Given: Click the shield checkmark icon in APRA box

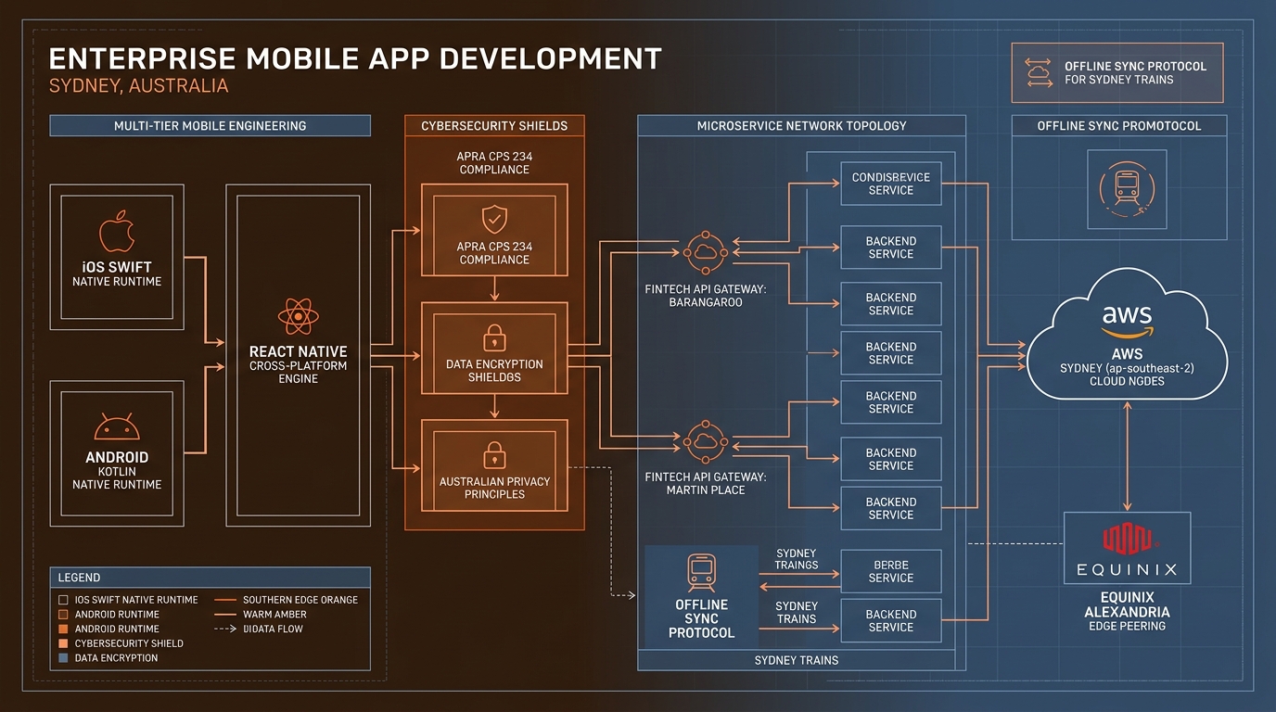Looking at the screenshot, I should [494, 220].
